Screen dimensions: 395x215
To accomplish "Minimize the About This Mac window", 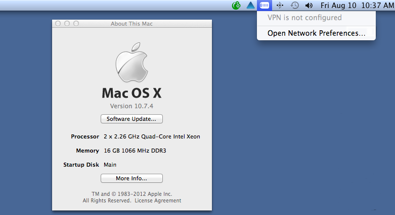I will click(67, 24).
